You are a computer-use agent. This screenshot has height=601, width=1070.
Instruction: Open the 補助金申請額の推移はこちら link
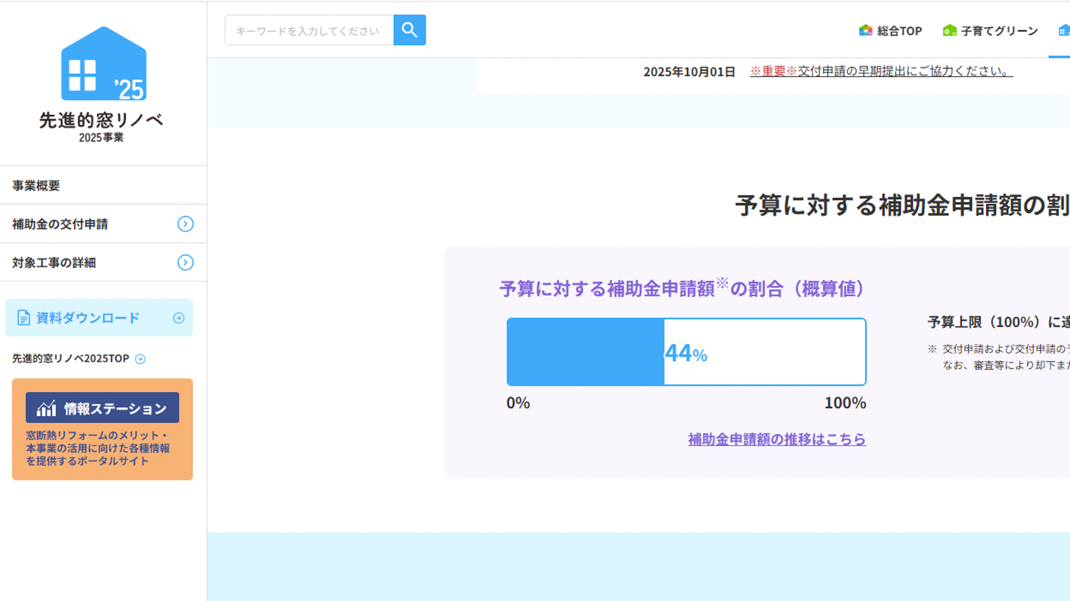click(776, 439)
